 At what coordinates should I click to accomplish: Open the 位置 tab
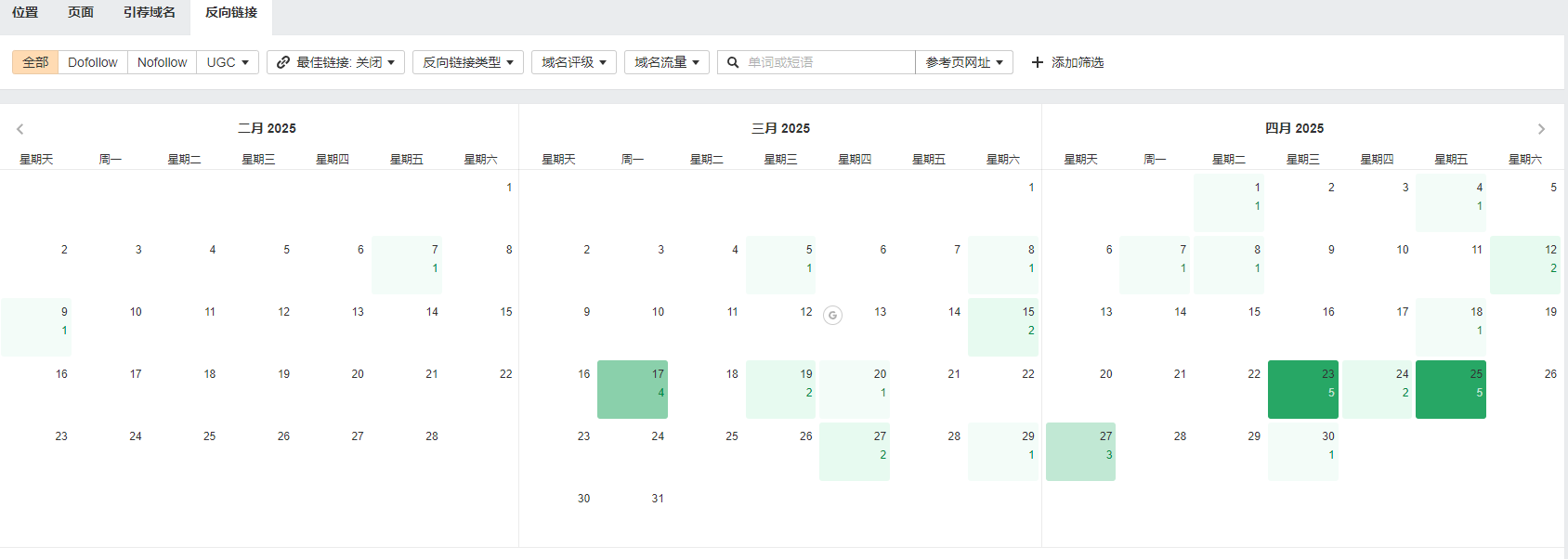click(x=25, y=12)
